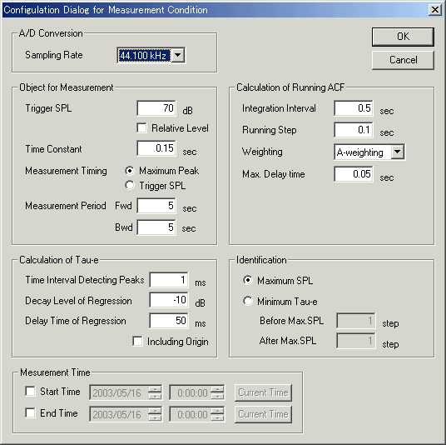Image resolution: width=446 pixels, height=445 pixels.
Task: Enable the Relative Level checkbox
Action: (x=141, y=127)
